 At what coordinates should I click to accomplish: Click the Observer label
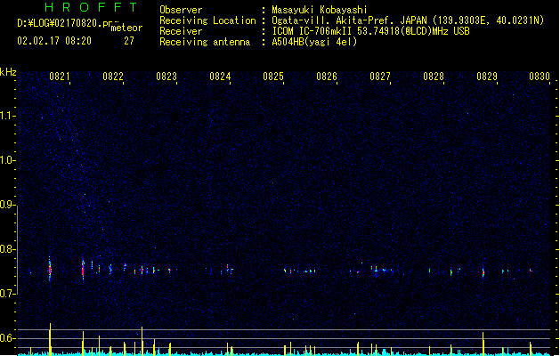pyautogui.click(x=181, y=10)
